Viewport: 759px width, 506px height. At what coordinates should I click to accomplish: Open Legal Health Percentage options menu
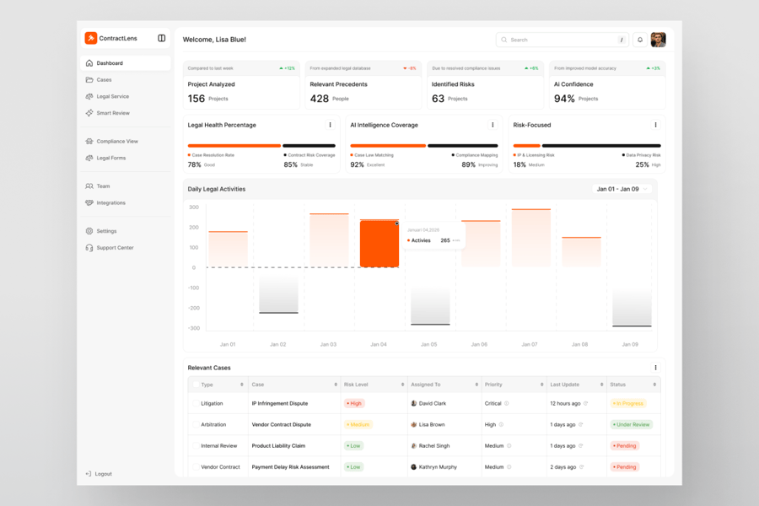coord(330,125)
